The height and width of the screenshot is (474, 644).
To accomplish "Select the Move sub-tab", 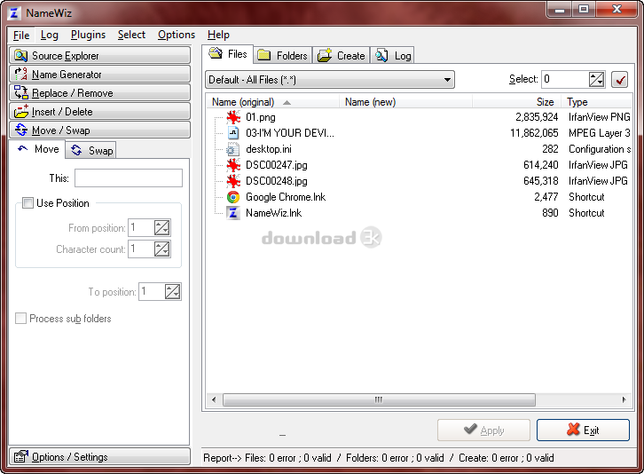I will 38,149.
